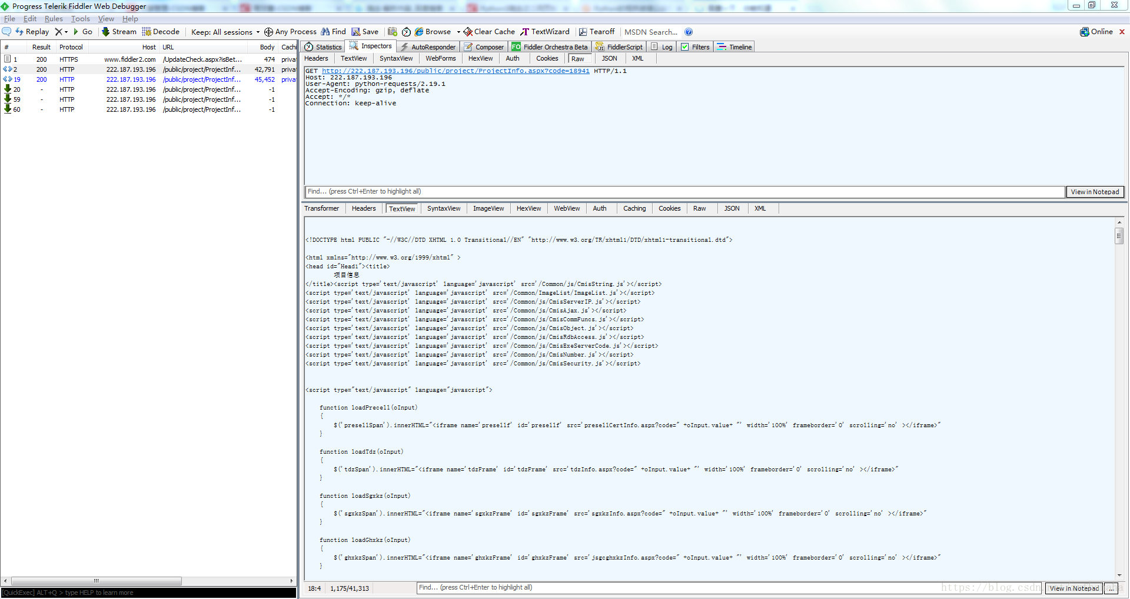Screen dimensions: 1130x599
Task: Click the ellipsis button beside lower Notepad
Action: pyautogui.click(x=1111, y=588)
